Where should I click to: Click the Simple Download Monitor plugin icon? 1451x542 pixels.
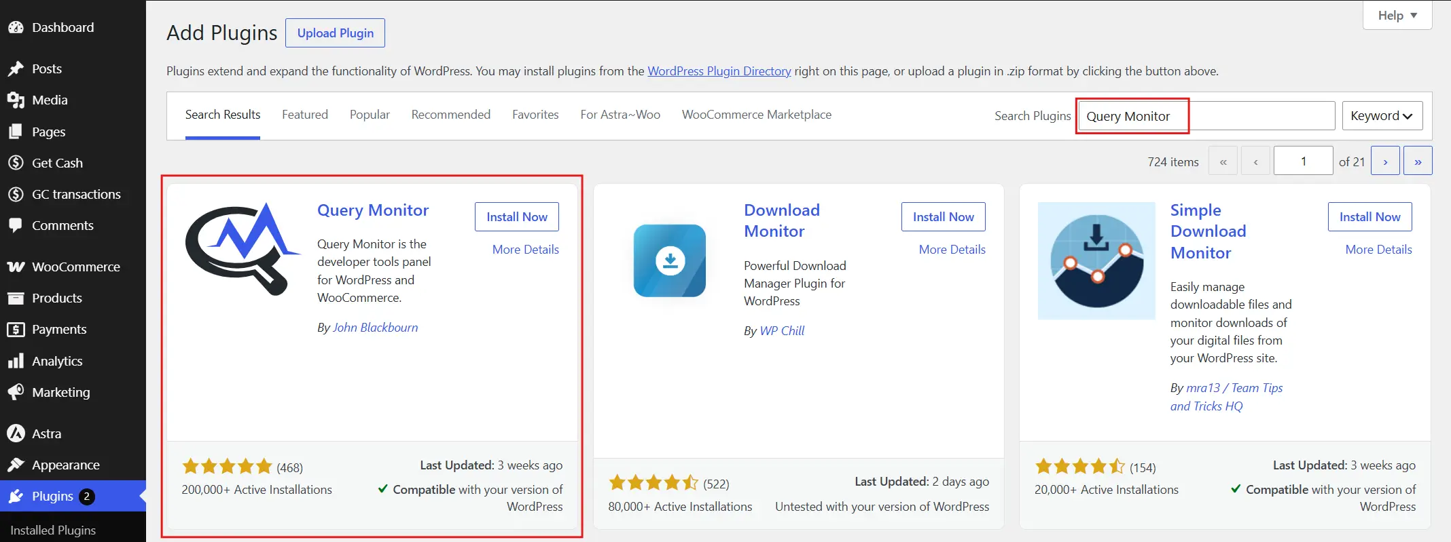coord(1096,260)
